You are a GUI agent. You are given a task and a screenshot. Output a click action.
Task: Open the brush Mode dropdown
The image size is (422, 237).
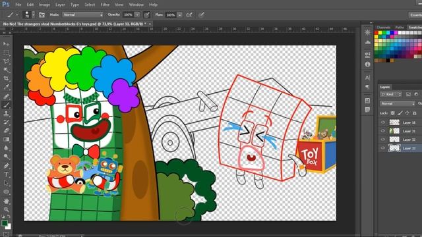(x=83, y=14)
